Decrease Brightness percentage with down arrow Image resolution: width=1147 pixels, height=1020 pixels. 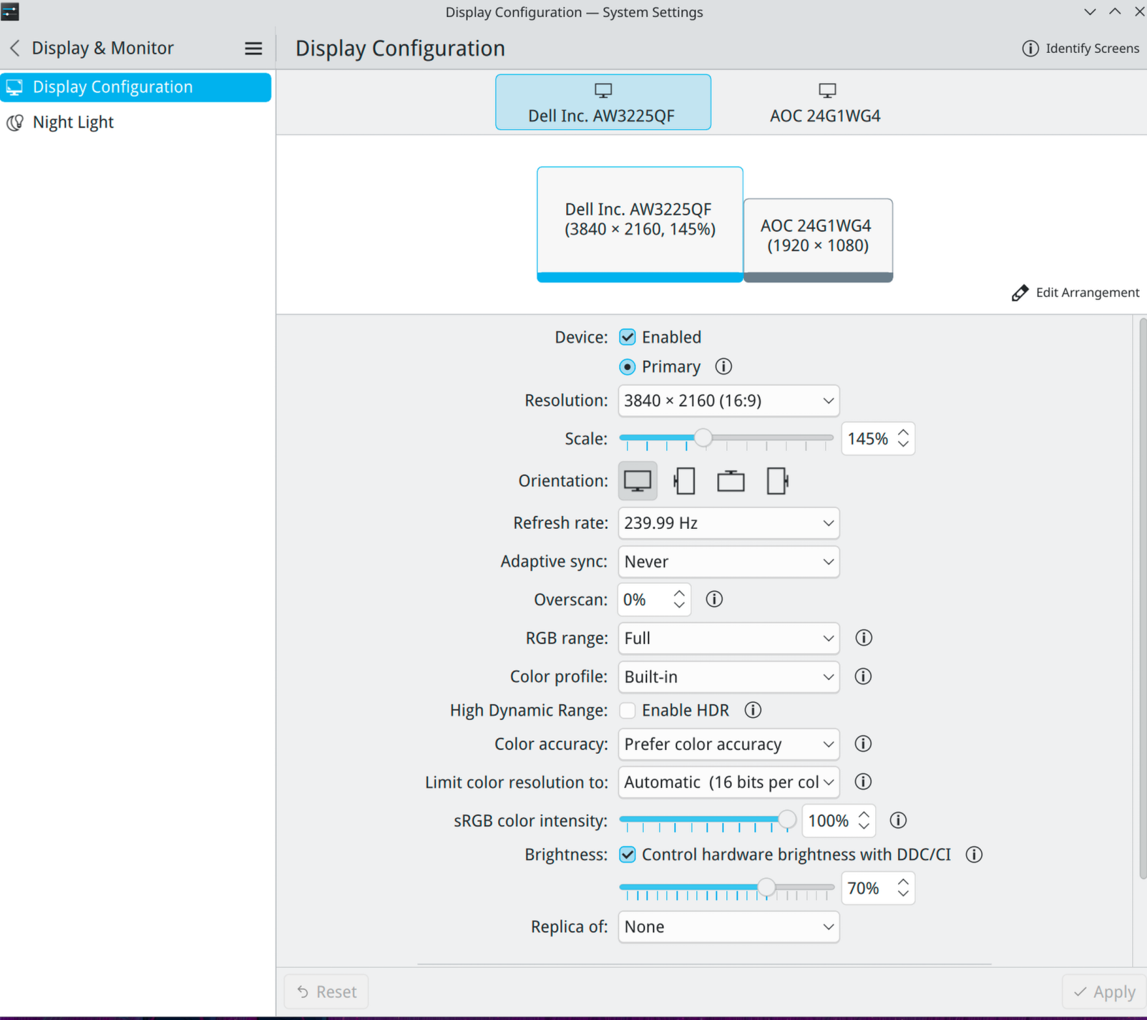[903, 894]
